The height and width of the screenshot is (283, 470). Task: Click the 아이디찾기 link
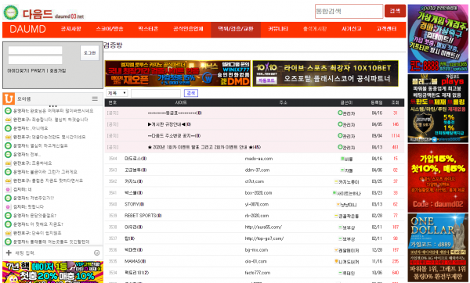point(18,71)
